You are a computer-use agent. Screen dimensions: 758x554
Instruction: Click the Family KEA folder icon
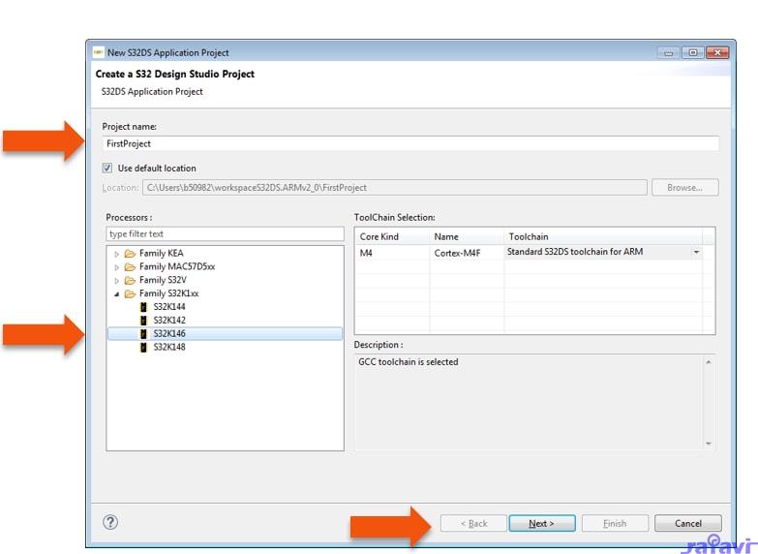130,254
